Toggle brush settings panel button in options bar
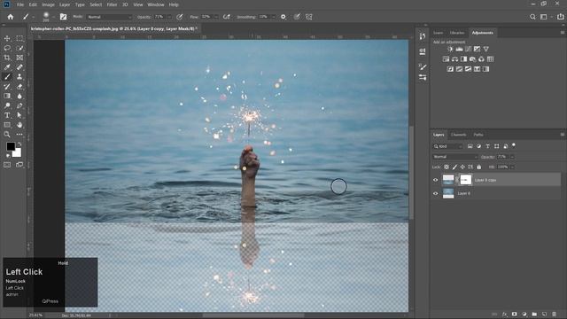 (63, 17)
